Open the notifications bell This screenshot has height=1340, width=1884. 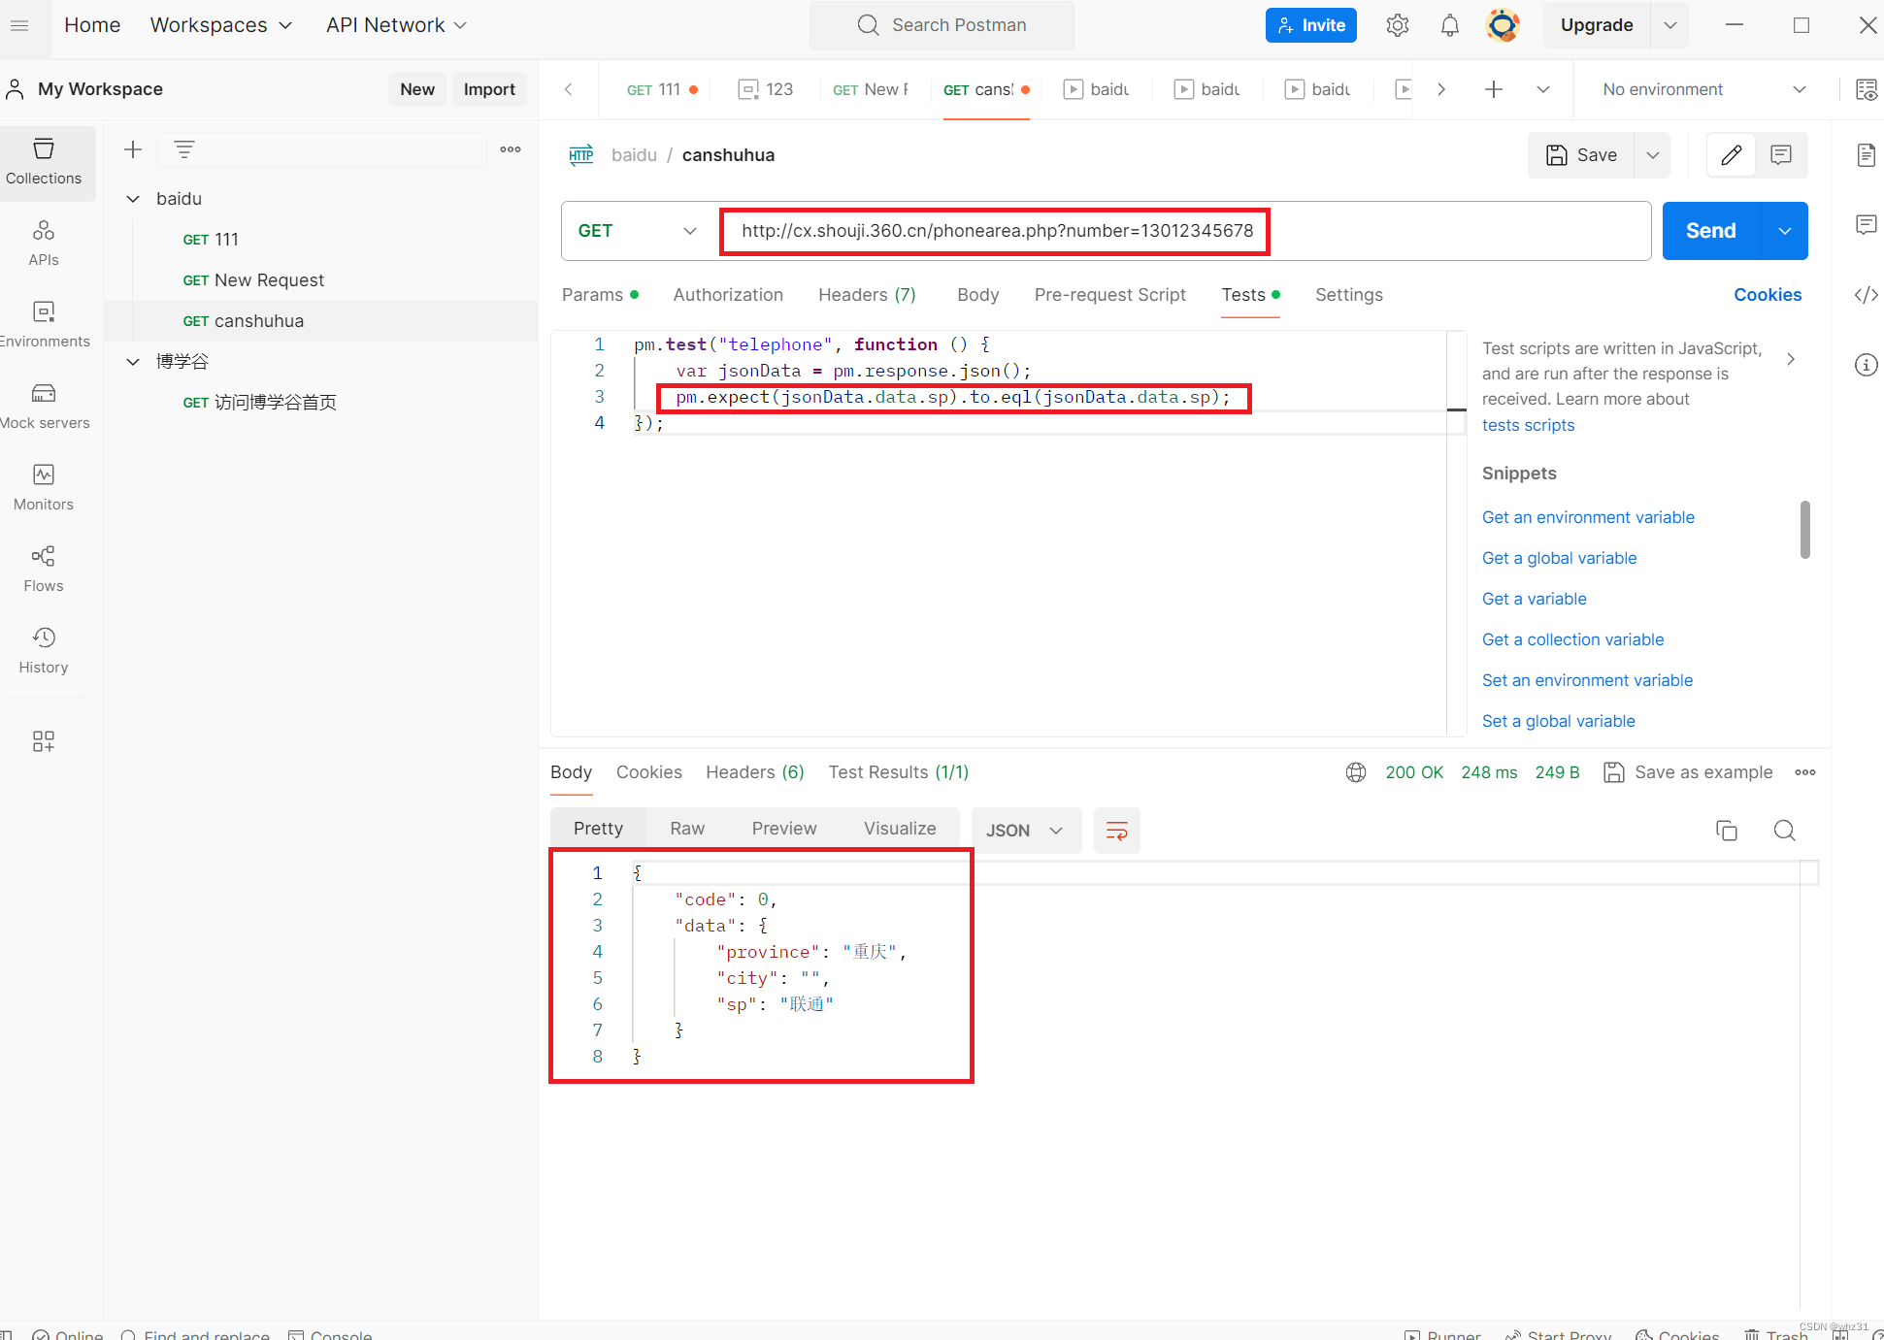coord(1449,25)
